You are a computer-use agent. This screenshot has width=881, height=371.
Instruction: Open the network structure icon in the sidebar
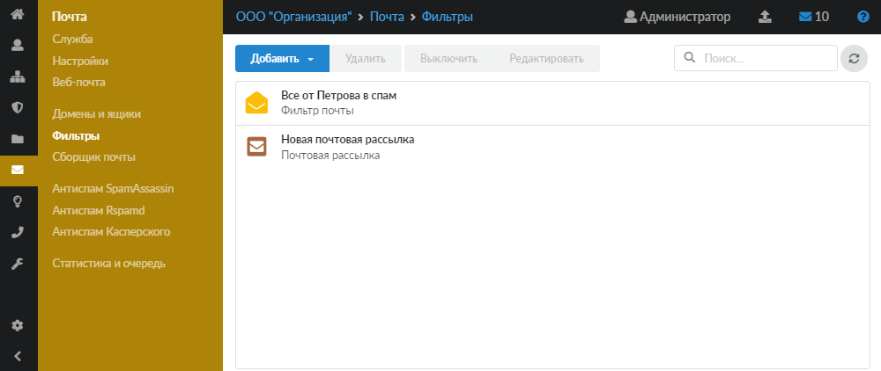(18, 76)
